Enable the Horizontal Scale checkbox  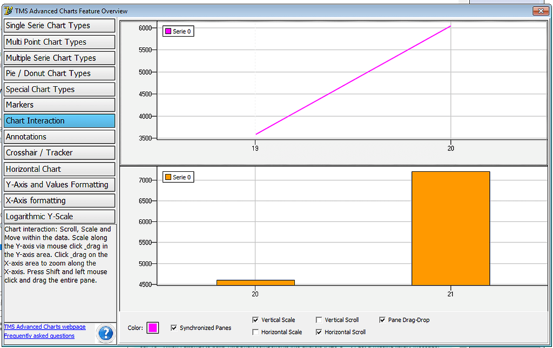[255, 332]
